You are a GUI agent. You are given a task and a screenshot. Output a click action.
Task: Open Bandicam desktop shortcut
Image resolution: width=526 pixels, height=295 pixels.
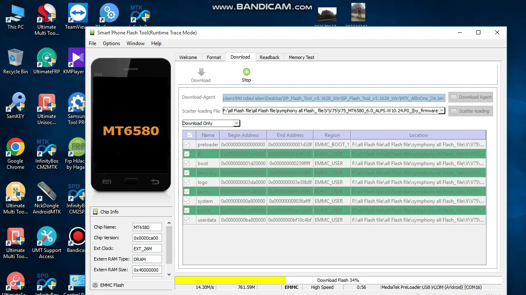(76, 240)
